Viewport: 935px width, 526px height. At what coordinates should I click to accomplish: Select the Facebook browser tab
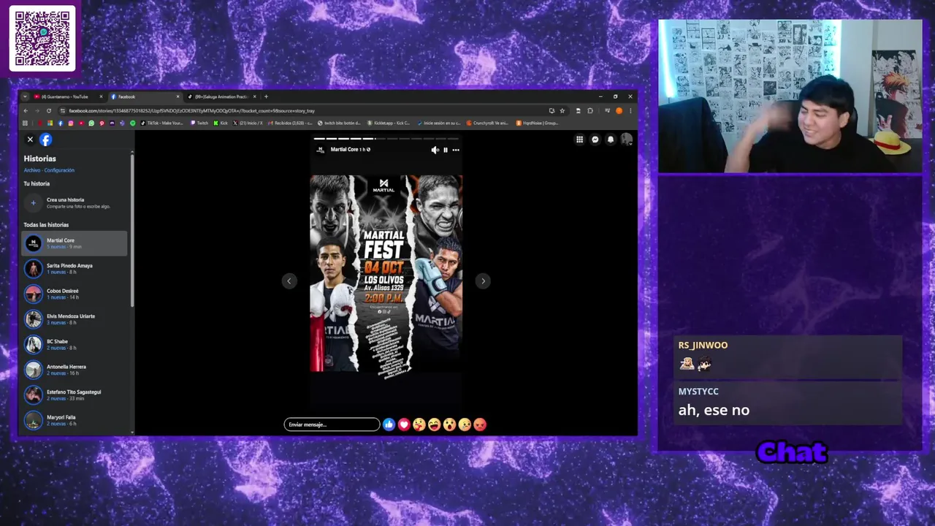tap(145, 96)
